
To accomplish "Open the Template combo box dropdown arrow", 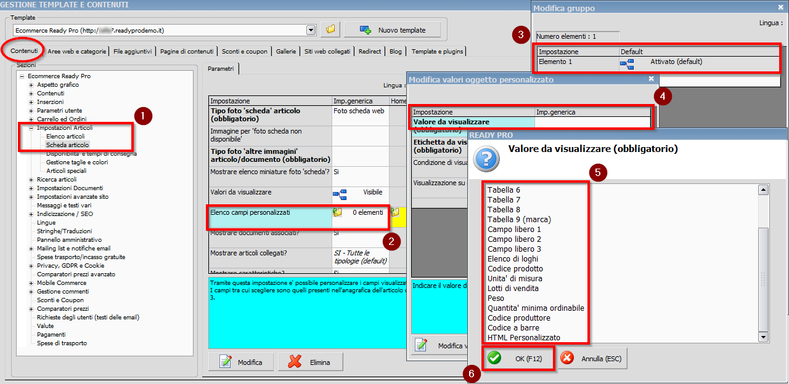I will coord(311,30).
